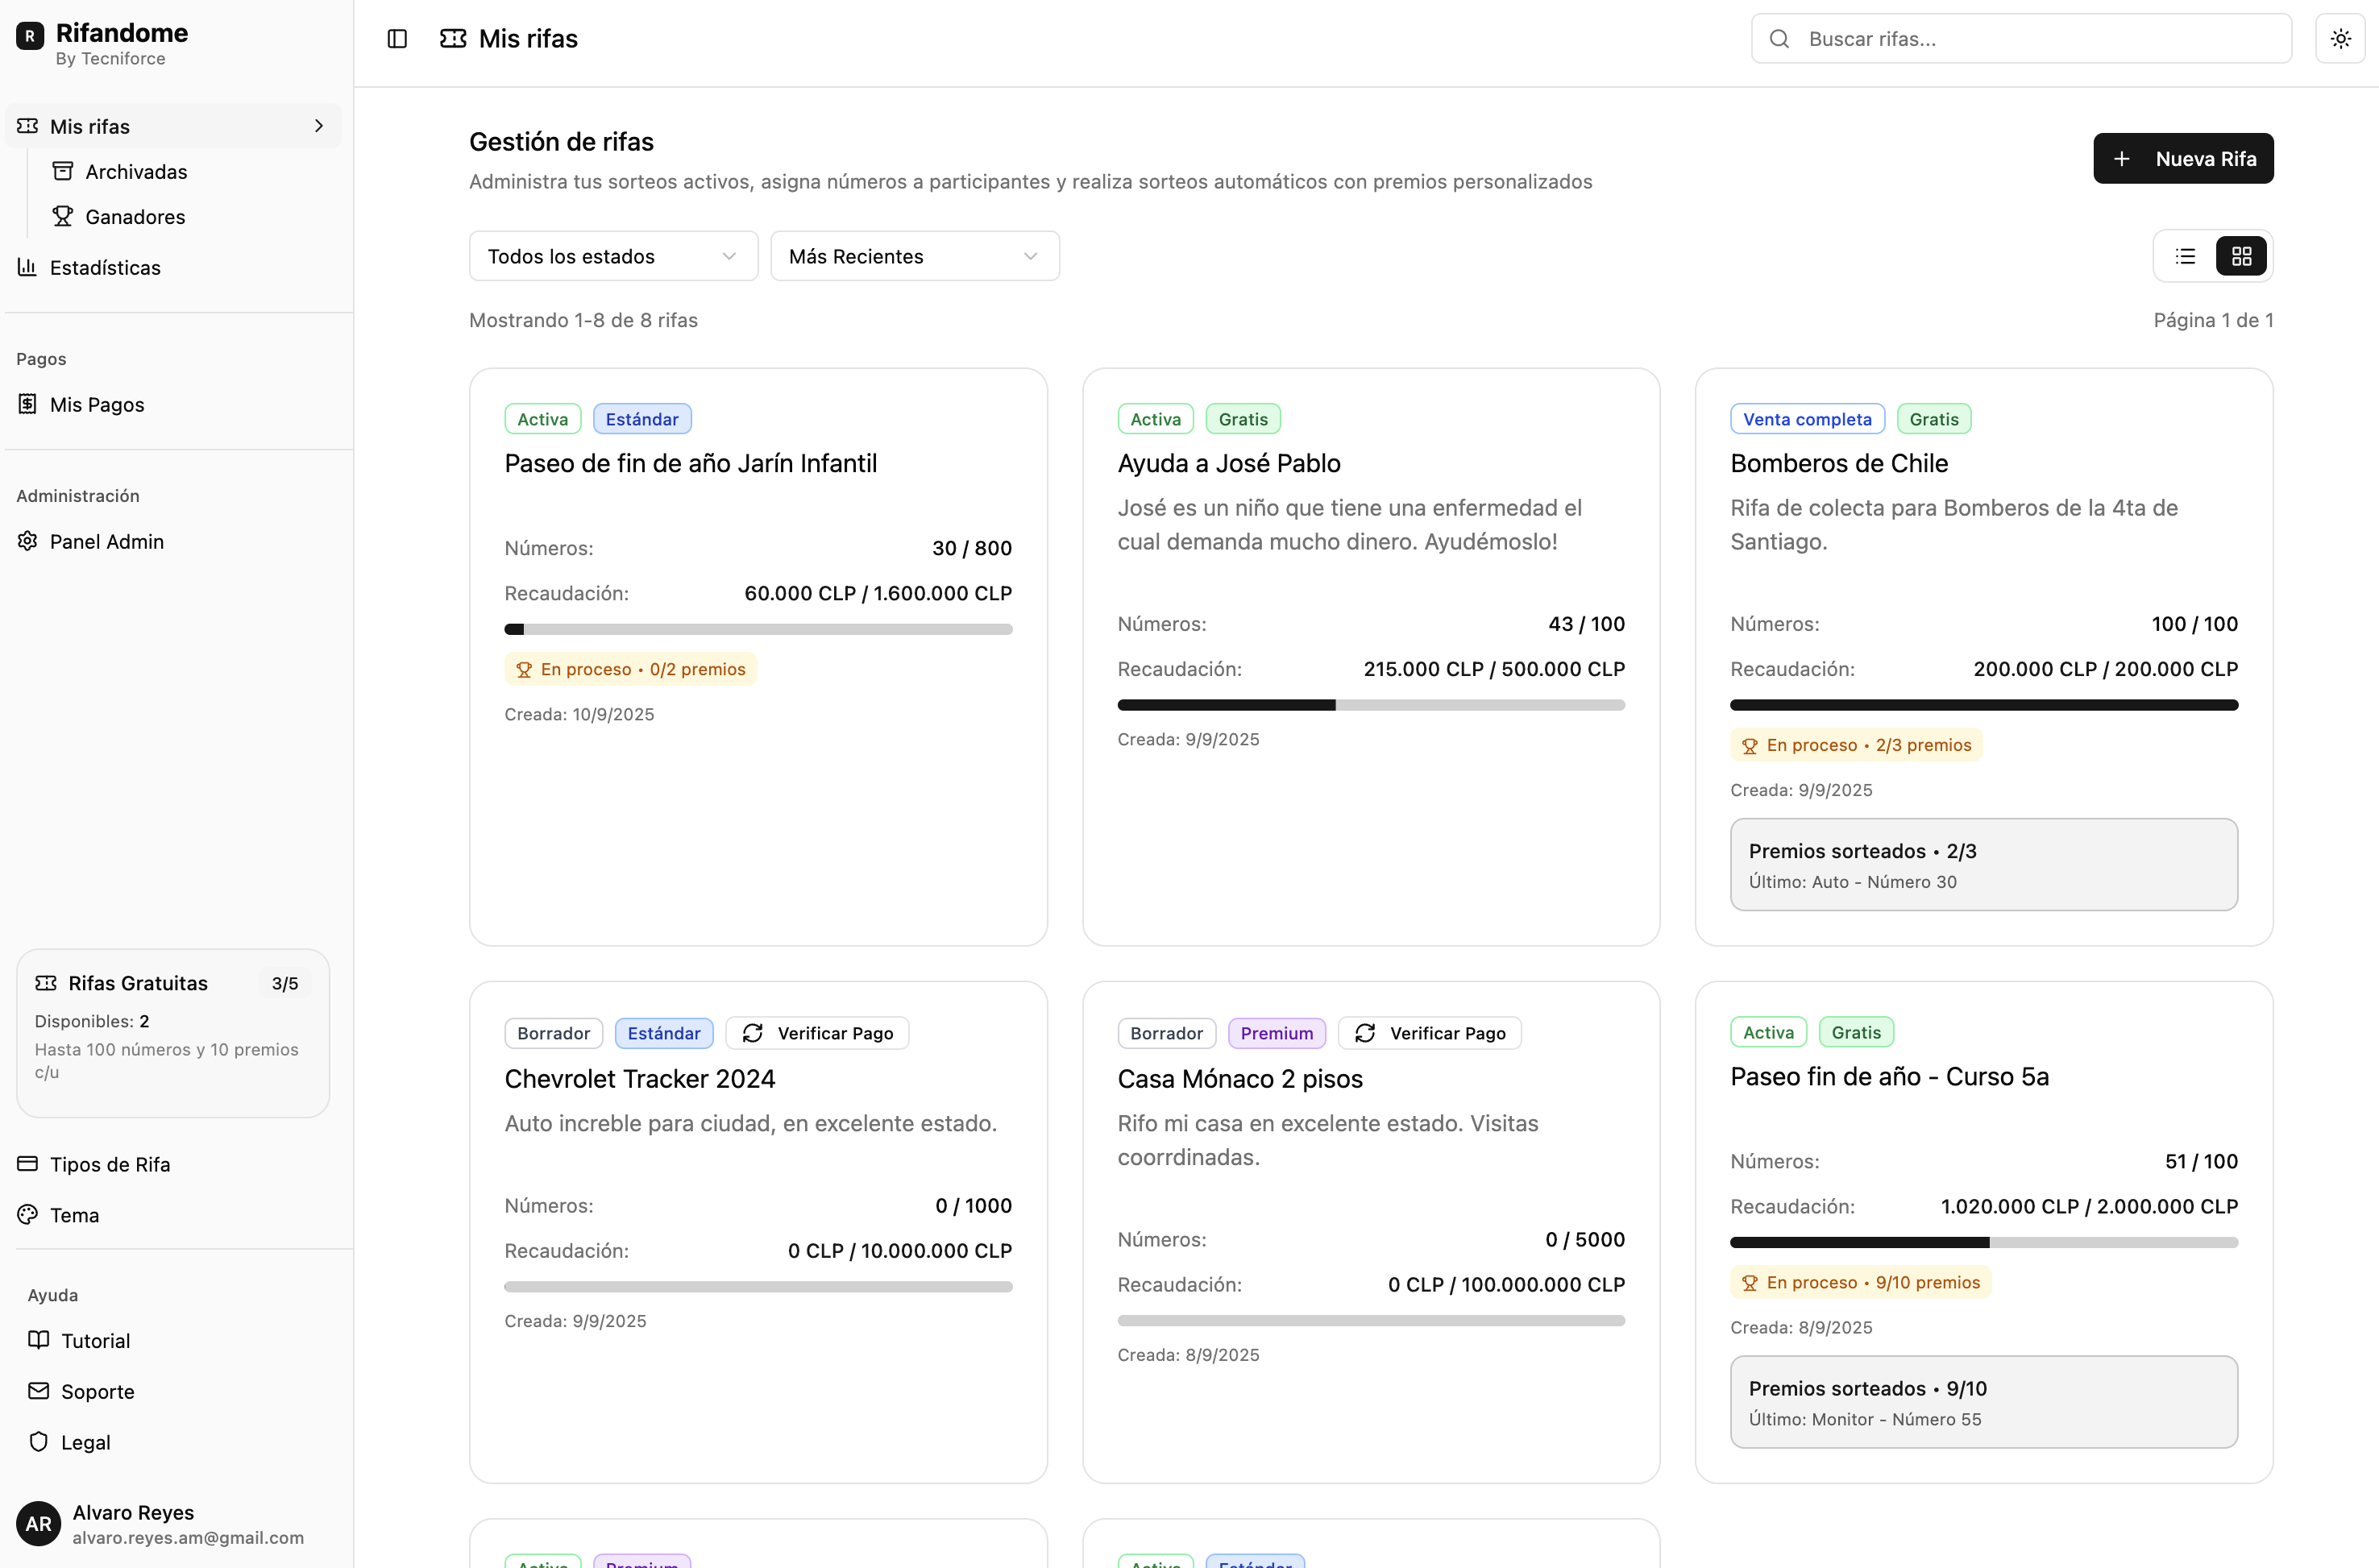Click the light/dark theme sun icon
The height and width of the screenshot is (1568, 2379).
click(x=2340, y=39)
